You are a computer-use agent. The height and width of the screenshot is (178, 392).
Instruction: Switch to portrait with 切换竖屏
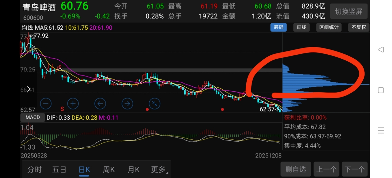(x=349, y=11)
